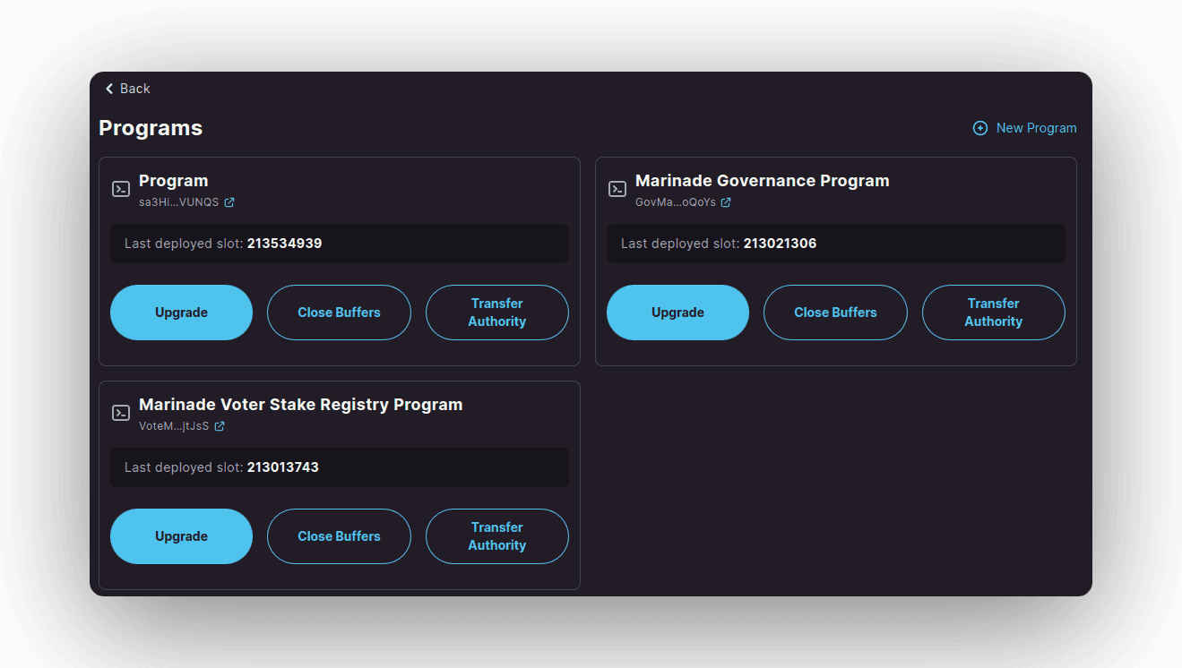Upgrade the sa3Hi...VUNQS Program
The image size is (1182, 668).
point(181,313)
